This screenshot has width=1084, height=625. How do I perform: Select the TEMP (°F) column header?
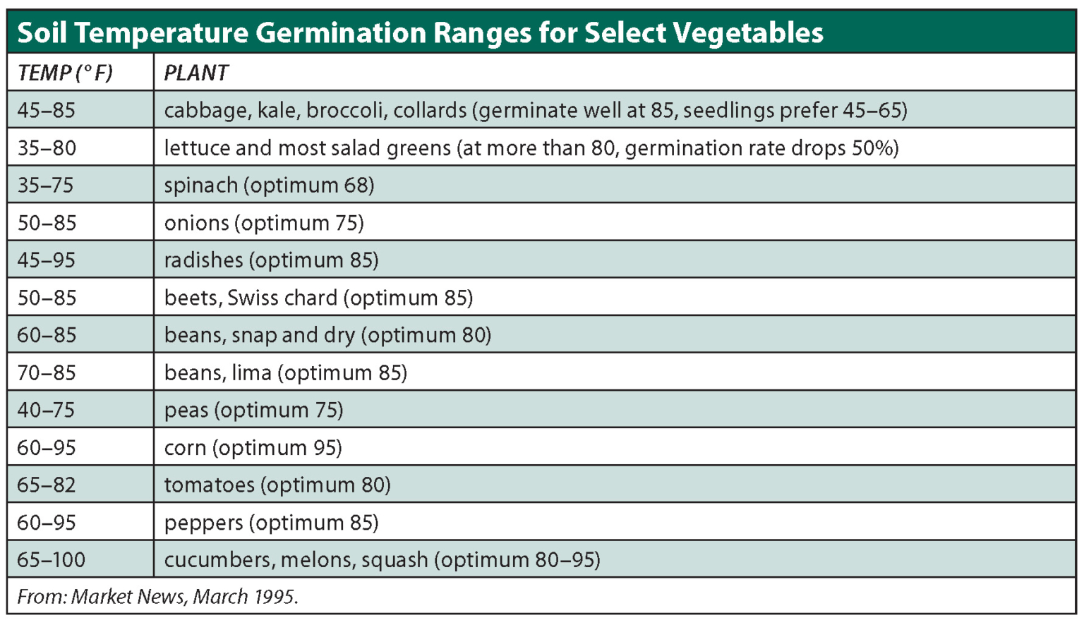65,73
